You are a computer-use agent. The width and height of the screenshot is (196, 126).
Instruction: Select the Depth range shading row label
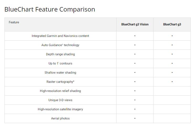(x=60, y=54)
